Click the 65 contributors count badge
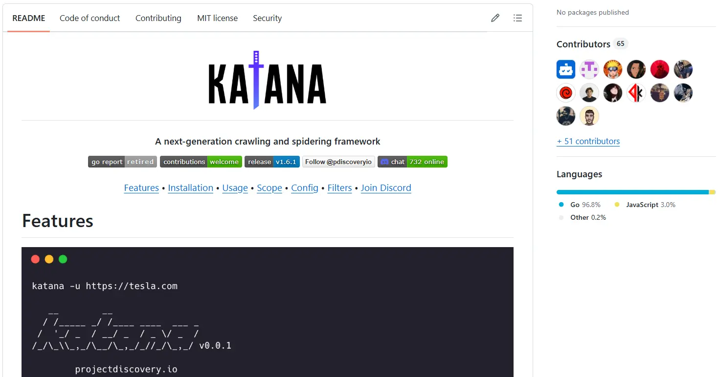Viewport: 718px width, 377px height. click(x=621, y=43)
